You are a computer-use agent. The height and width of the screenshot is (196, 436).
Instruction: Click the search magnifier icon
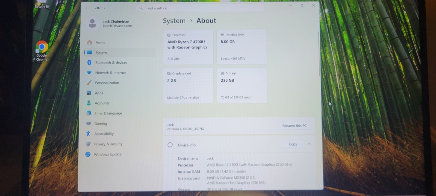pos(141,8)
